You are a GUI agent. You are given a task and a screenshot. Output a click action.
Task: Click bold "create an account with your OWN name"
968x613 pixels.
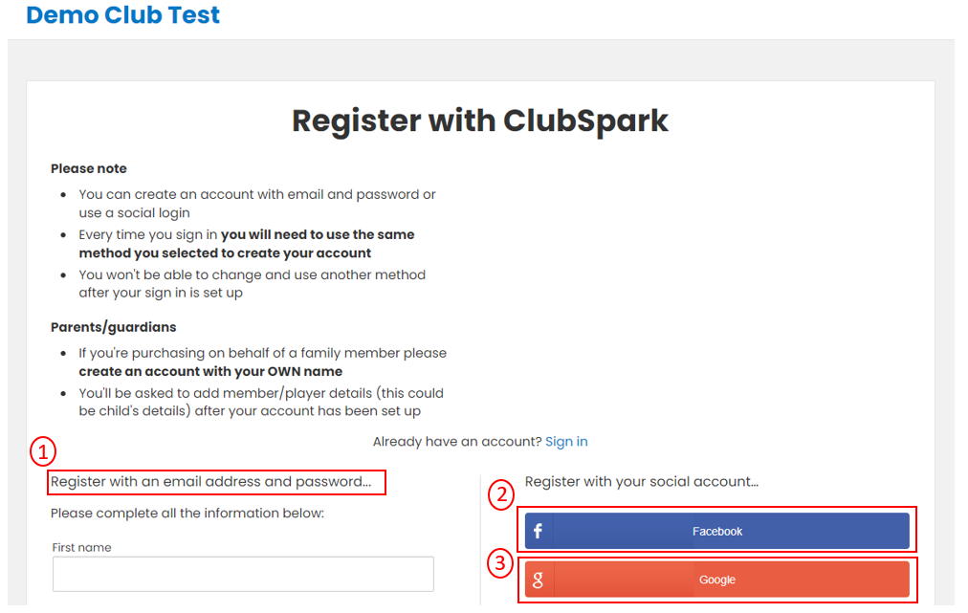click(210, 372)
